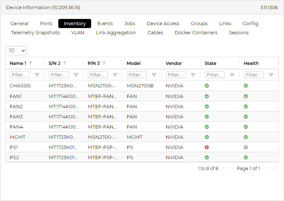284x201 pixels.
Task: Jump to the last page button
Action: coord(275,168)
